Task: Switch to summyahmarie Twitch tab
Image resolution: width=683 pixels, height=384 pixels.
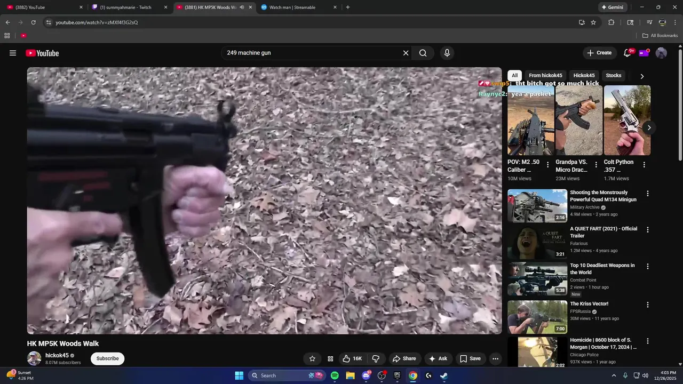Action: (x=130, y=7)
